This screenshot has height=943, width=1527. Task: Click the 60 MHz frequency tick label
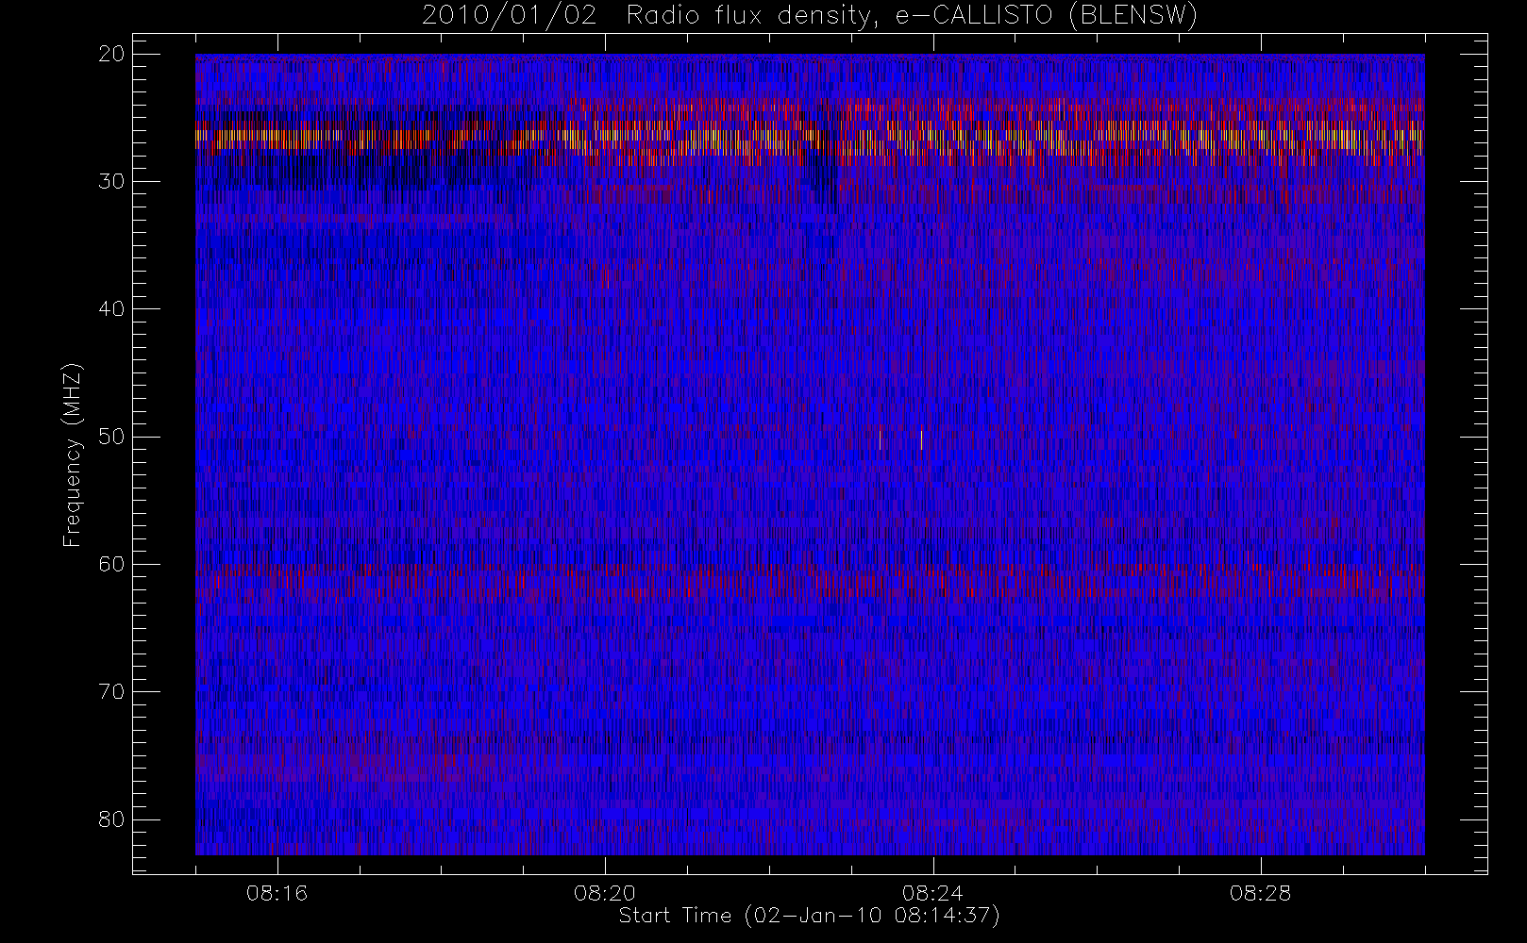point(111,564)
